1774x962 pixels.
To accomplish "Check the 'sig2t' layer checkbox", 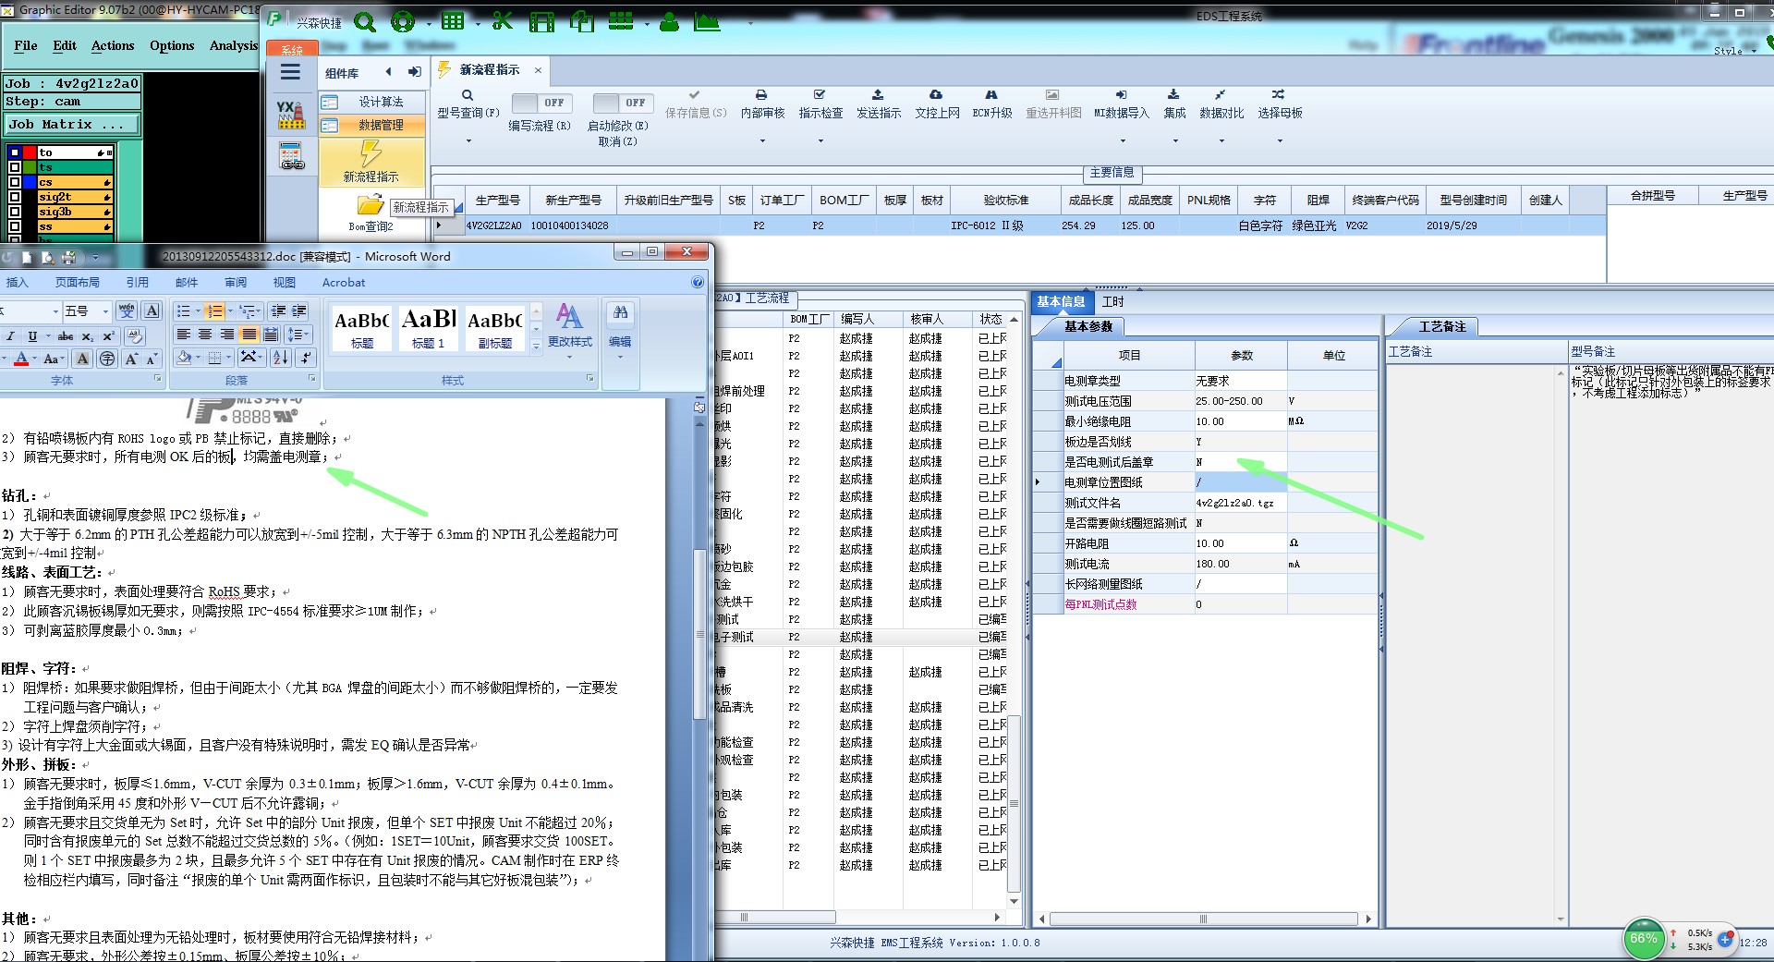I will (x=15, y=197).
